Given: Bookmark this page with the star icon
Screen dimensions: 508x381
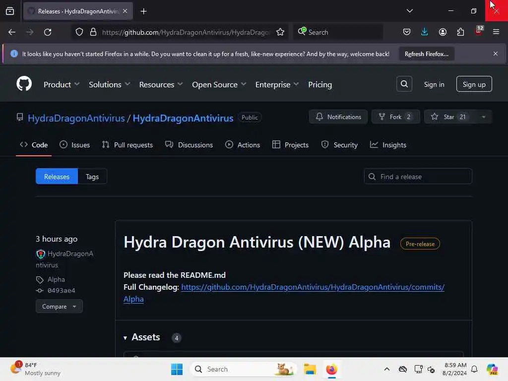Looking at the screenshot, I should tap(280, 32).
